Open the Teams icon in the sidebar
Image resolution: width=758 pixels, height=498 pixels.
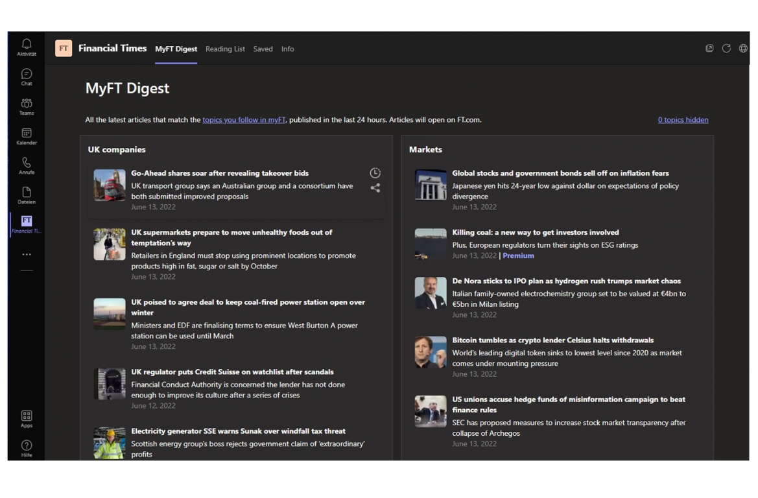point(27,106)
